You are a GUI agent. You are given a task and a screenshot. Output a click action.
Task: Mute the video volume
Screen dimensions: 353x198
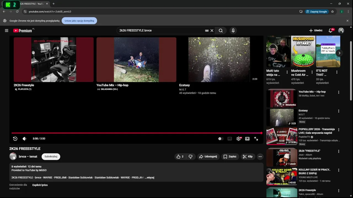[25, 139]
